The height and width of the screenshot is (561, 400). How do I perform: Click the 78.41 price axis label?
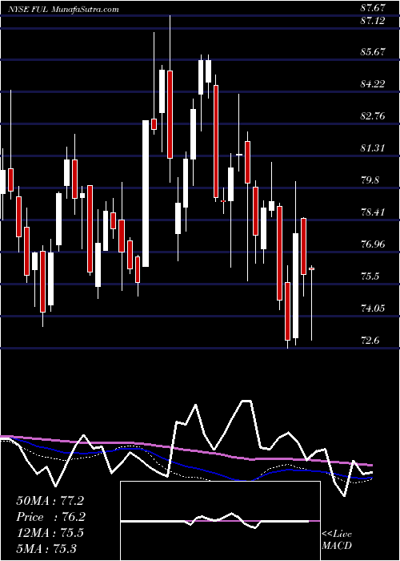point(374,212)
